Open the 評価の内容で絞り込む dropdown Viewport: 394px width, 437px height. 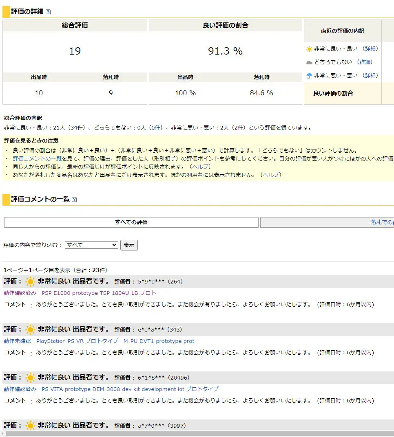[91, 245]
